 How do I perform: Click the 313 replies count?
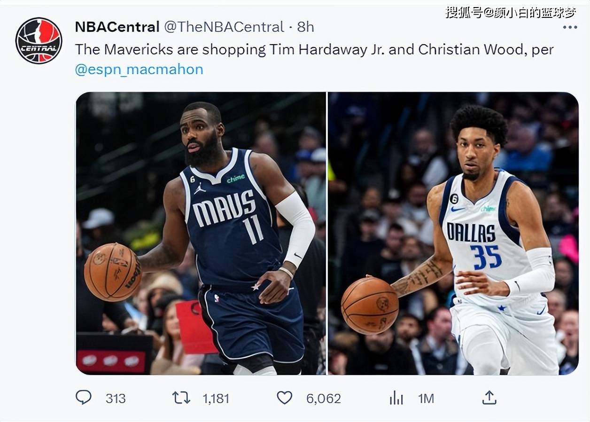pos(116,399)
